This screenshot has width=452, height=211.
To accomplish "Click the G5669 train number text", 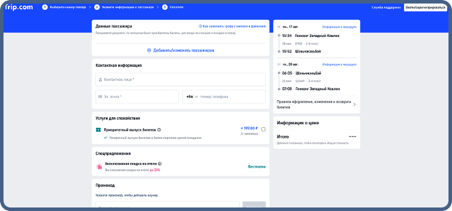I will coord(300,81).
